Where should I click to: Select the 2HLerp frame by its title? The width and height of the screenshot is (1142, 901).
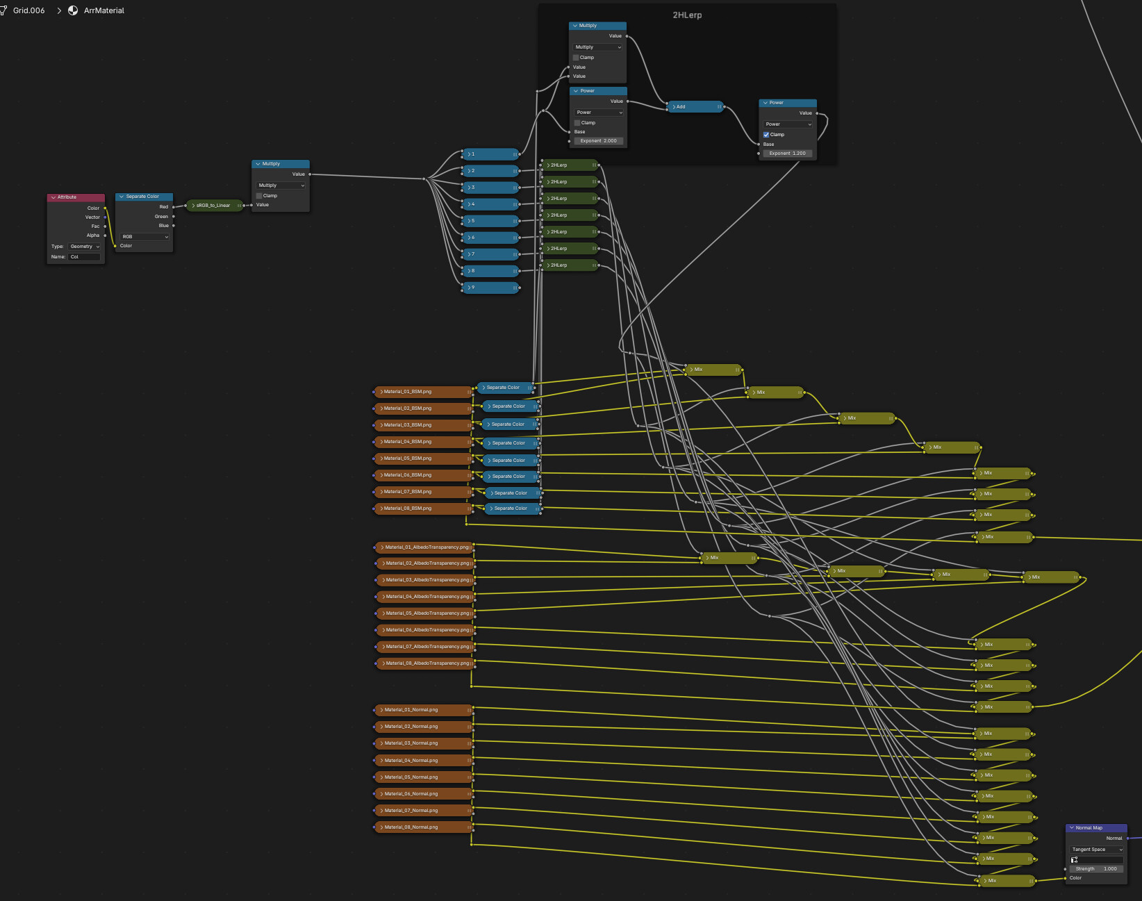pyautogui.click(x=687, y=15)
